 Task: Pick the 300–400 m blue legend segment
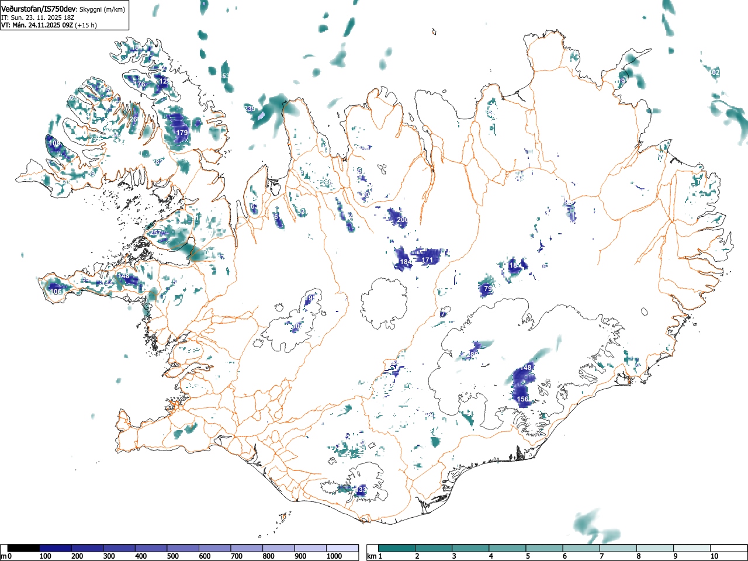pyautogui.click(x=119, y=548)
